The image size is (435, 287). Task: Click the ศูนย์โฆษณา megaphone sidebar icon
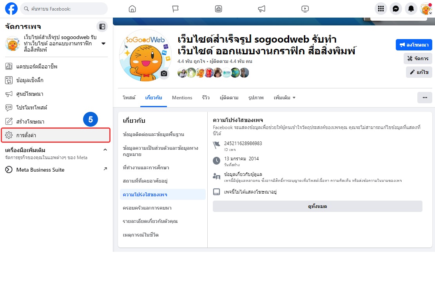(x=9, y=94)
